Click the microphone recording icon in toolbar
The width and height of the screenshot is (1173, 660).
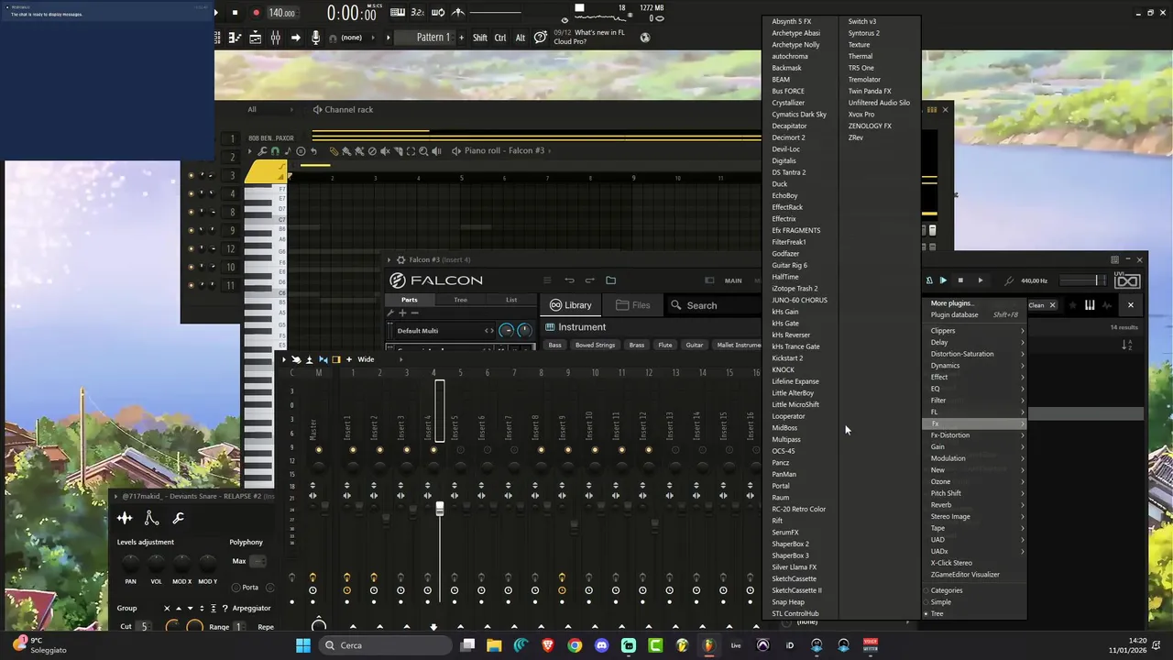click(315, 38)
